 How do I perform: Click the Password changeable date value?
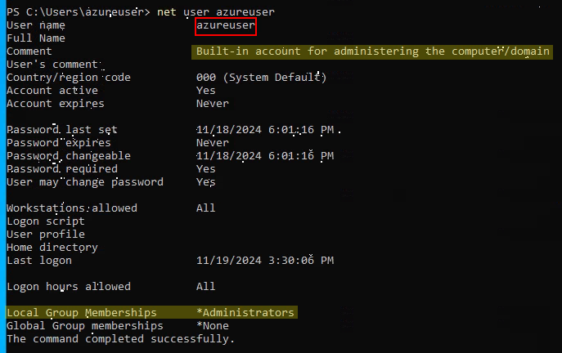(265, 156)
